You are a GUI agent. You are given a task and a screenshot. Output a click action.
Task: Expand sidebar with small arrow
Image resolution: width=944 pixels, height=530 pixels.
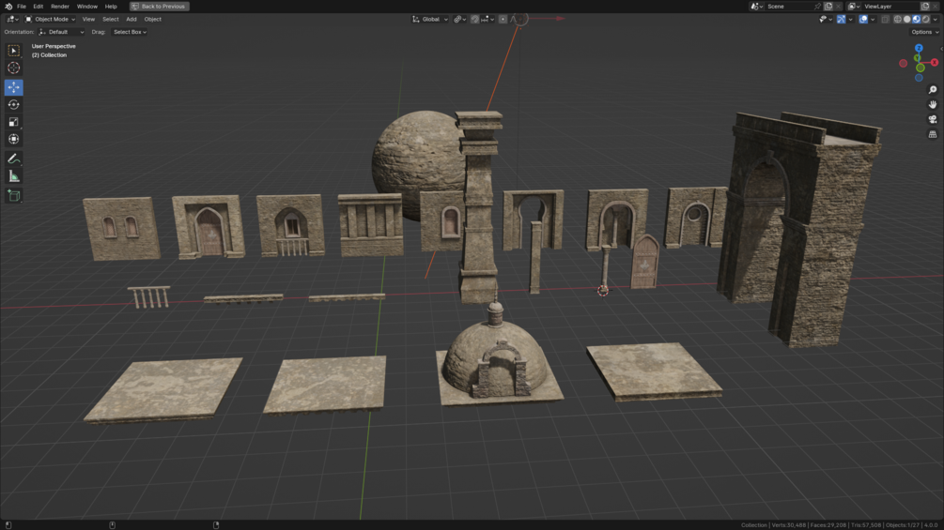[x=941, y=48]
